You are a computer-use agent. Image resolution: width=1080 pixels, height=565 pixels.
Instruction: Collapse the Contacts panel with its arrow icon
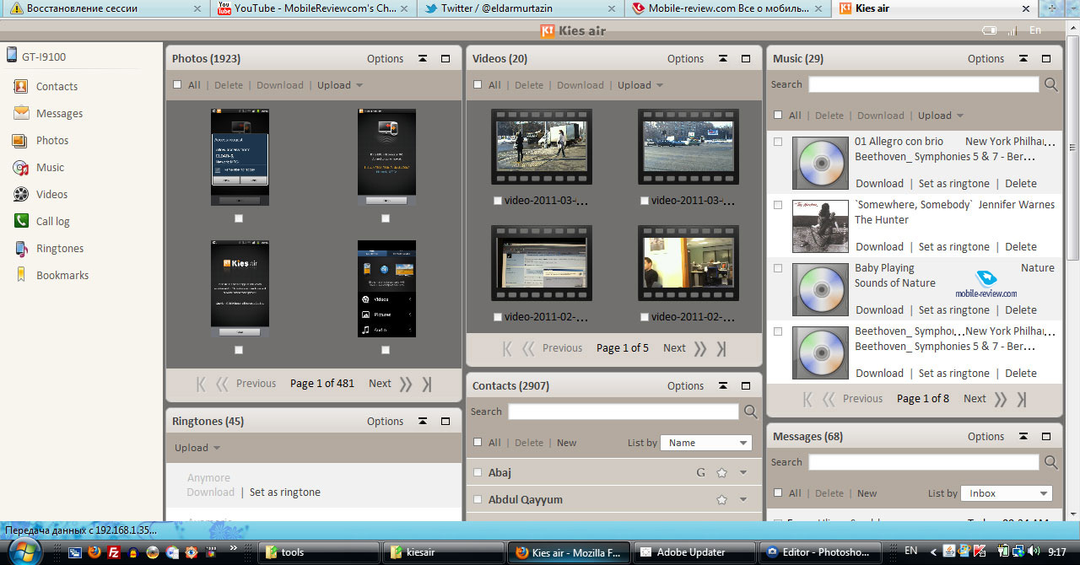coord(723,386)
